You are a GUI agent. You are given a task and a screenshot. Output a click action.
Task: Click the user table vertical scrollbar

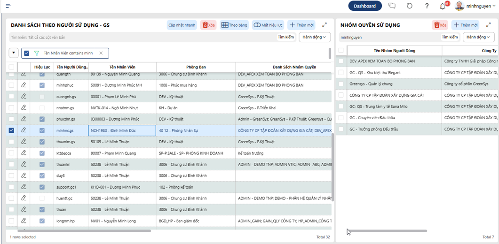point(333,167)
